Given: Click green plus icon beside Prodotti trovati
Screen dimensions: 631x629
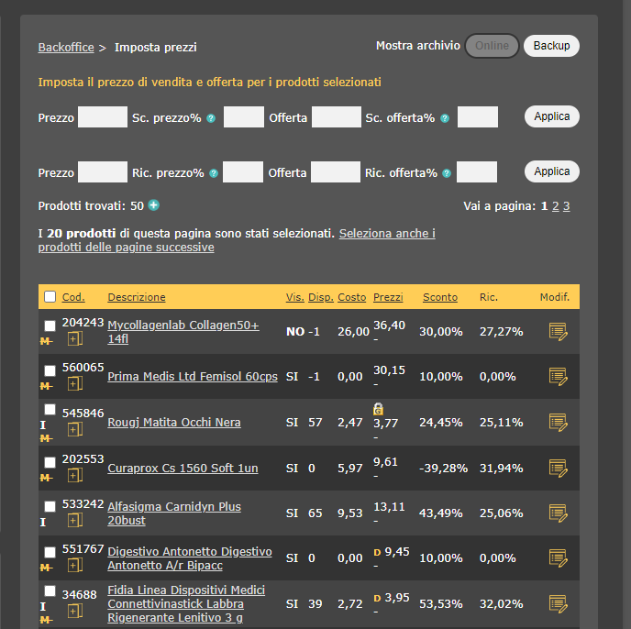Looking at the screenshot, I should click(154, 205).
